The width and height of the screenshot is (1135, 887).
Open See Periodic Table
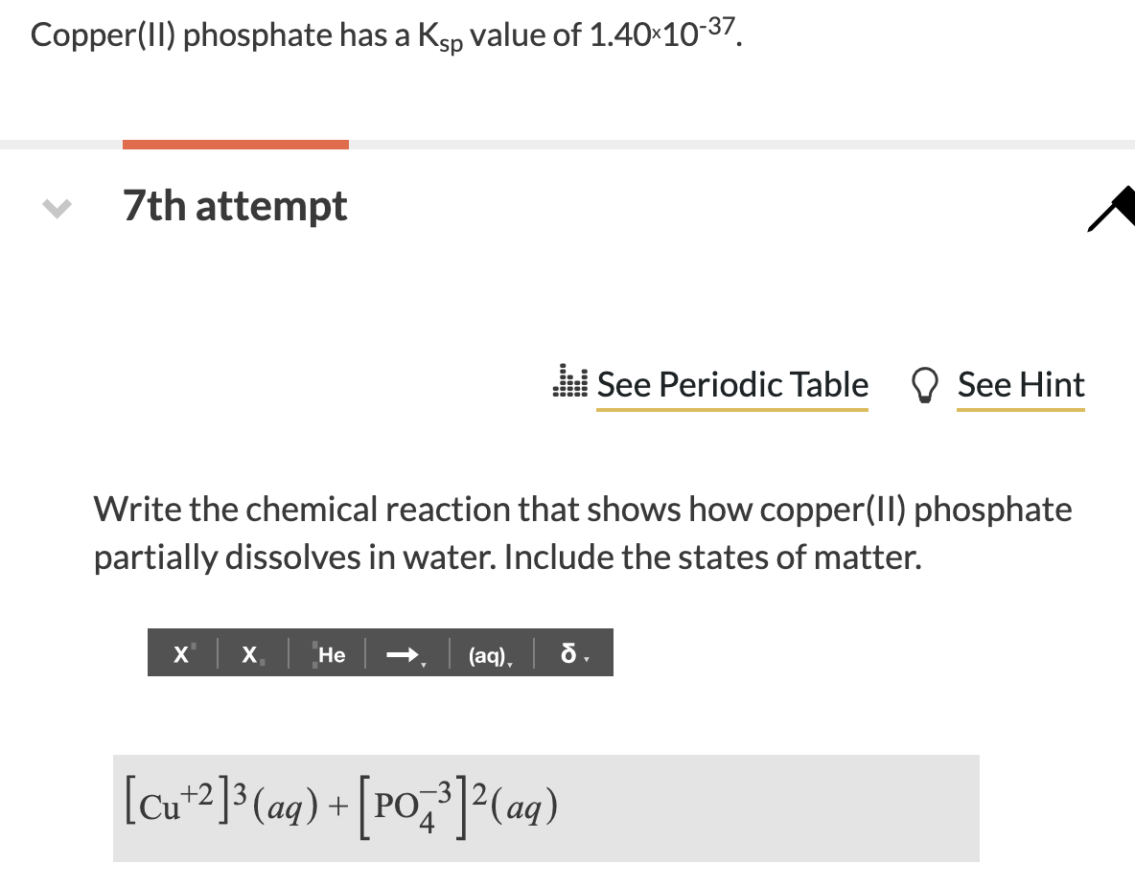tap(732, 385)
